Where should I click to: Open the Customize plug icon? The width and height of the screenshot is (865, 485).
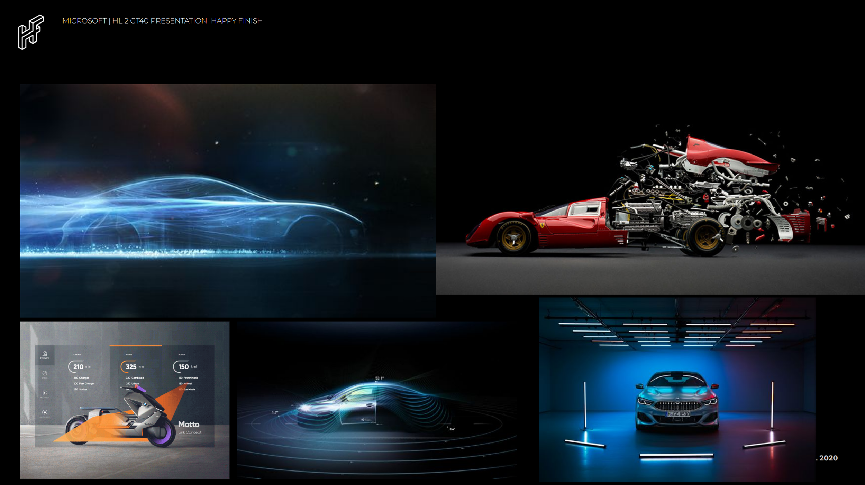point(45,413)
